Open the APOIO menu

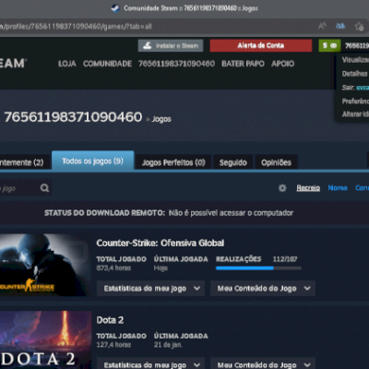pyautogui.click(x=282, y=64)
